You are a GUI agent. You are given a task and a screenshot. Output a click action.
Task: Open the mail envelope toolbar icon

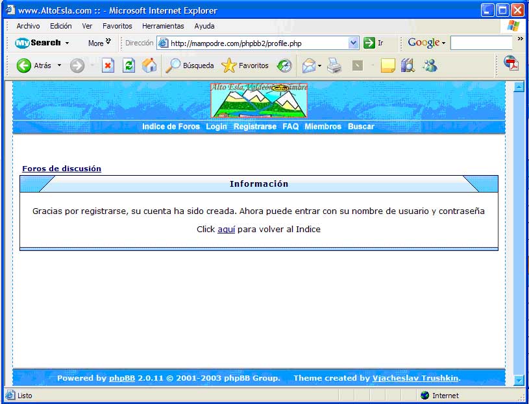[x=308, y=65]
